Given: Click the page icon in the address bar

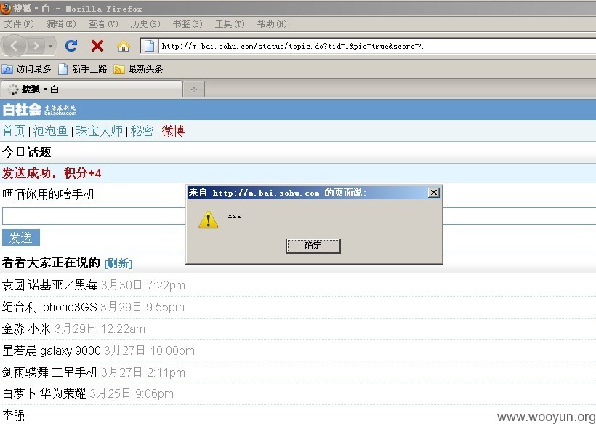Looking at the screenshot, I should pyautogui.click(x=150, y=46).
